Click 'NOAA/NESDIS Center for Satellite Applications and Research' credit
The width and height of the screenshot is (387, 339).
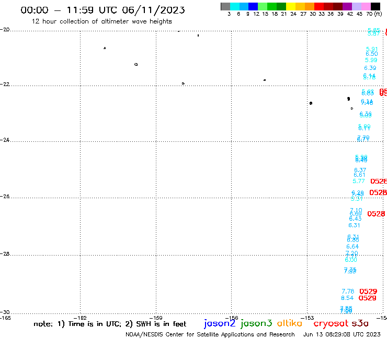click(x=210, y=334)
